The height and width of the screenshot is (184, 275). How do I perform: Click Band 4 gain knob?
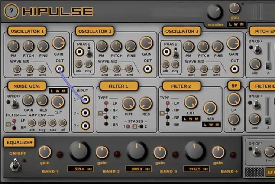tap(218, 152)
